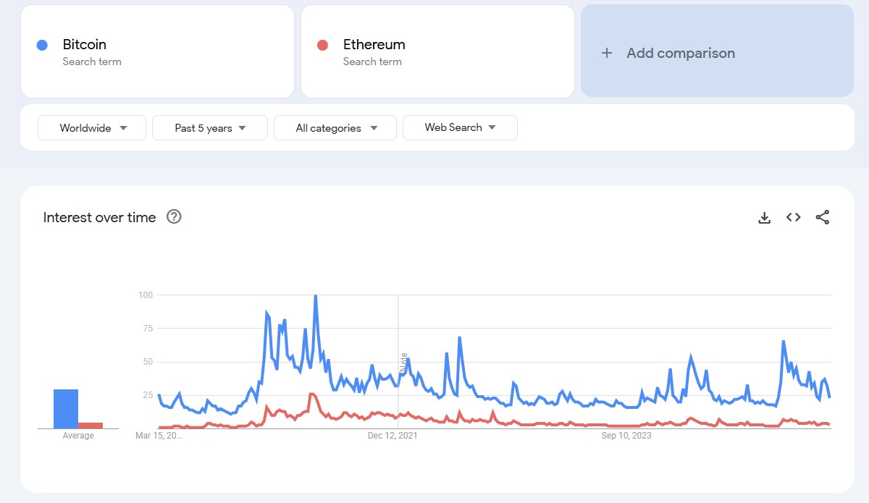Click the Dec 12, 2021 axis label
This screenshot has width=869, height=503.
tap(392, 436)
